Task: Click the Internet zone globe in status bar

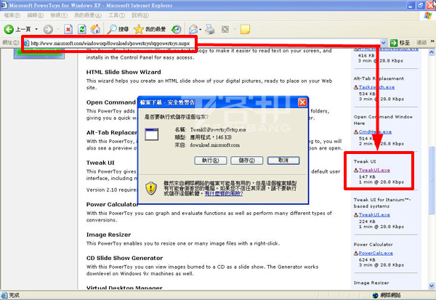Action: click(x=376, y=295)
